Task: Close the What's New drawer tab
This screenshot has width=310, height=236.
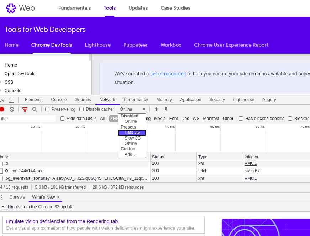Action: point(58,197)
